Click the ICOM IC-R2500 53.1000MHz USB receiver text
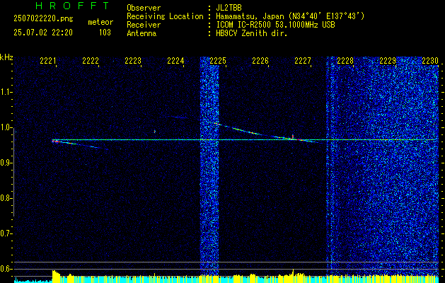Image resolution: width=445 pixels, height=283 pixels. pos(275,25)
